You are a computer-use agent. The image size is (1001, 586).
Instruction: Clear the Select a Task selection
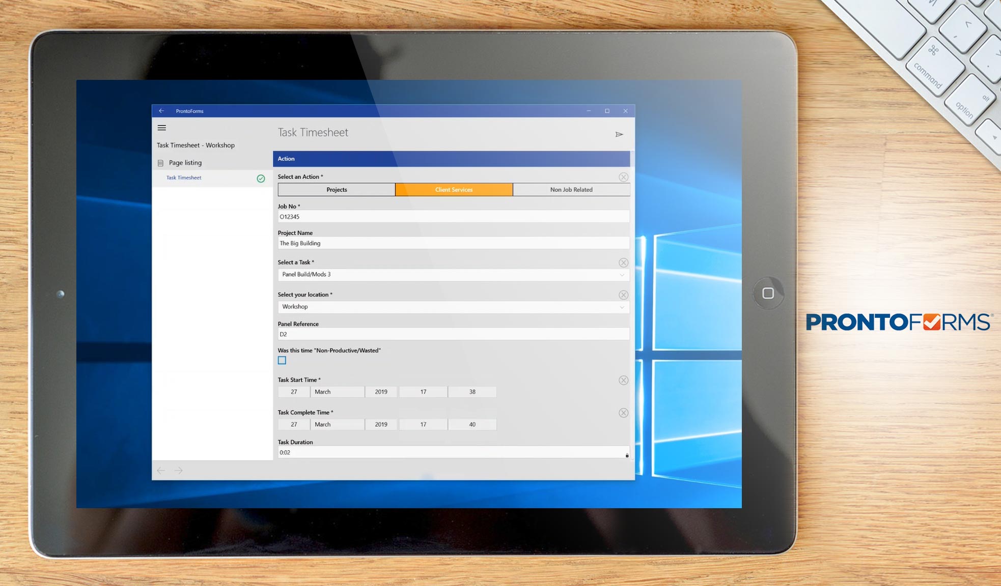tap(623, 263)
